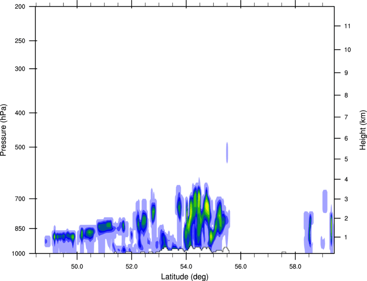This screenshot has width=367, height=281.
Task: Click the 200 pressure tick label
Action: (x=20, y=6)
